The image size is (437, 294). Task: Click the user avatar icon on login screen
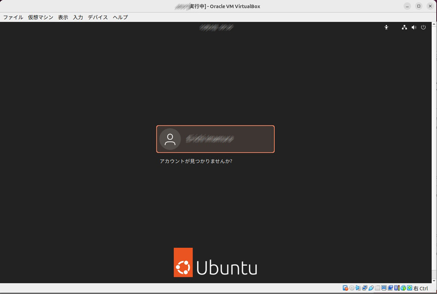(x=170, y=139)
